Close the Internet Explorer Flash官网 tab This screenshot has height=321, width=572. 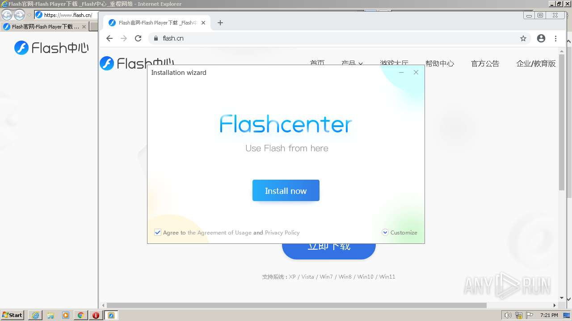click(84, 27)
